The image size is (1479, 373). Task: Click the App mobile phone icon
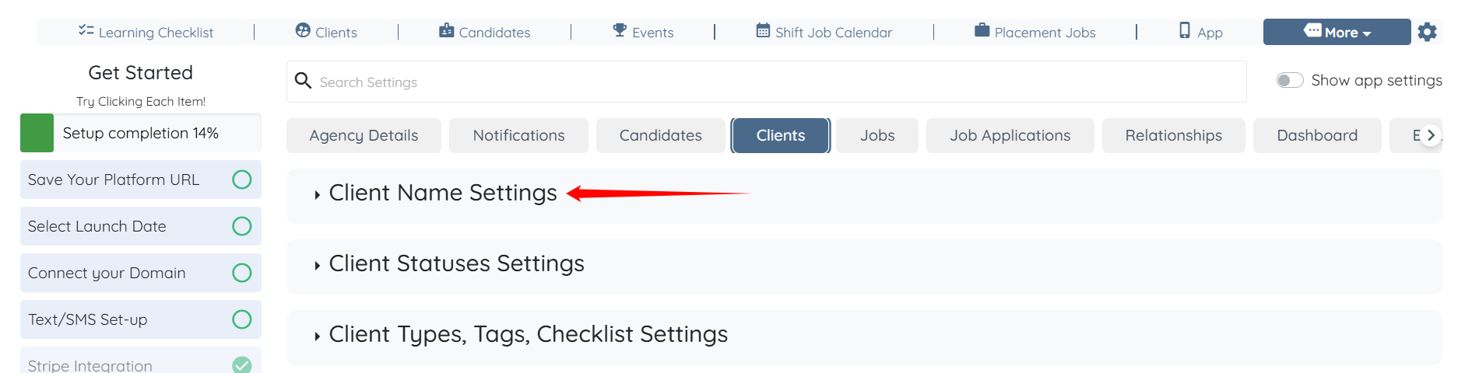1185,31
